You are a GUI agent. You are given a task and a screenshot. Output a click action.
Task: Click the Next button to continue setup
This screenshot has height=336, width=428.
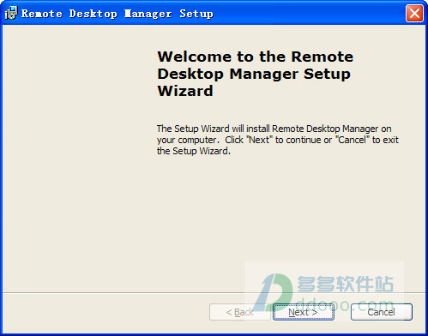(x=303, y=312)
